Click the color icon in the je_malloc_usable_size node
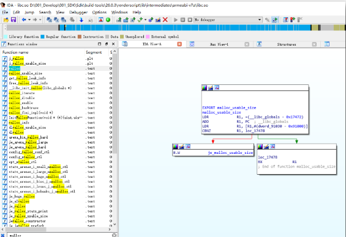 pyautogui.click(x=175, y=147)
